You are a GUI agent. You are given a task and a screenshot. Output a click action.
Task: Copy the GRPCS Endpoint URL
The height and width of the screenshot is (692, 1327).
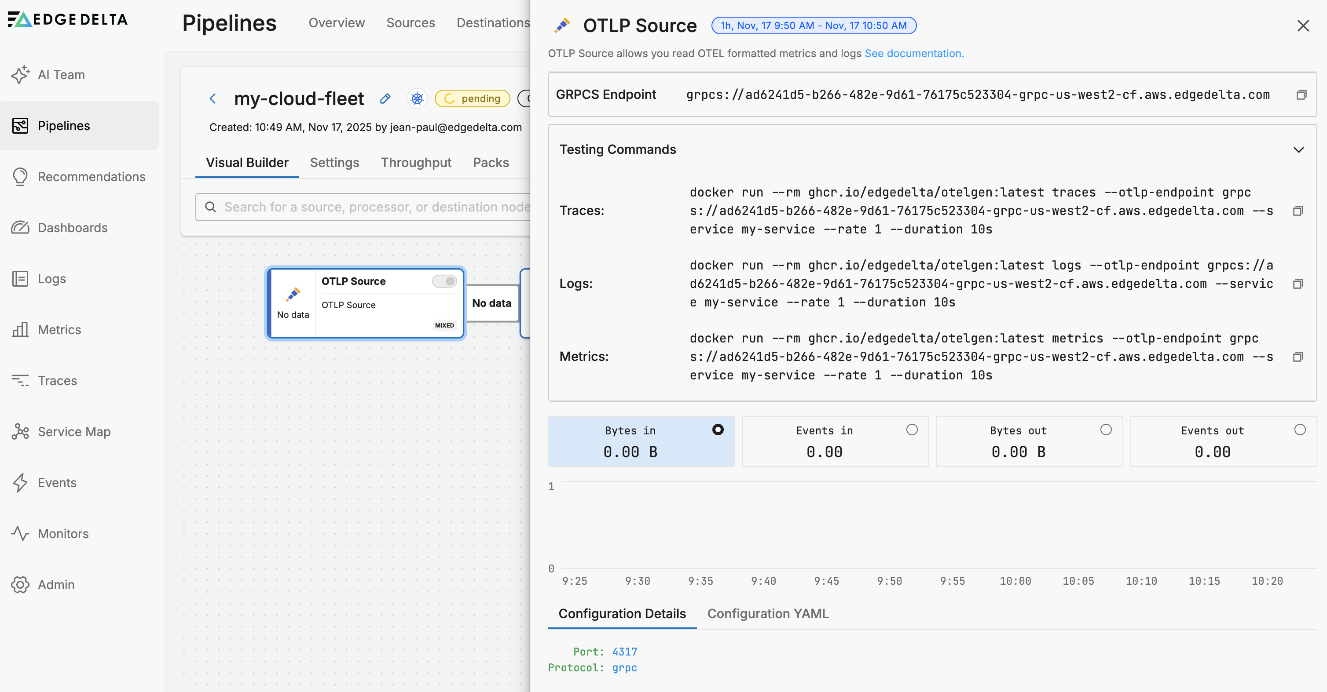point(1301,95)
